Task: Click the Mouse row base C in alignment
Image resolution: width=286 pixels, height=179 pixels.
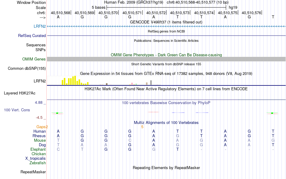Action: (x=130, y=140)
